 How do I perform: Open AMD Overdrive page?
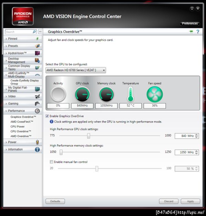(21, 136)
